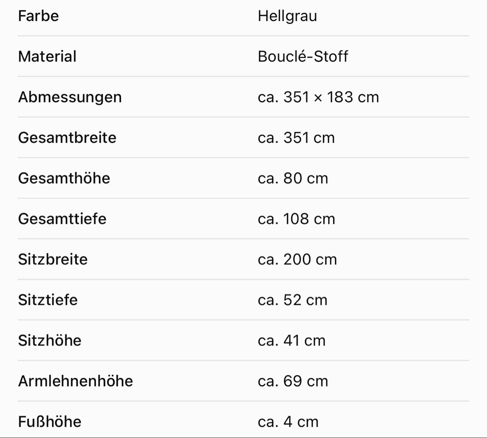The width and height of the screenshot is (487, 438).
Task: Select the Bouclé-Stoff material value
Action: tap(303, 56)
